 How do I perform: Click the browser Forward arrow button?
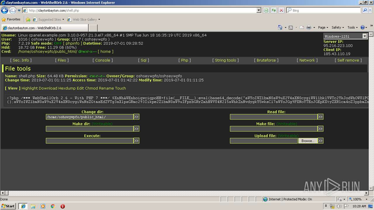[x=13, y=10]
